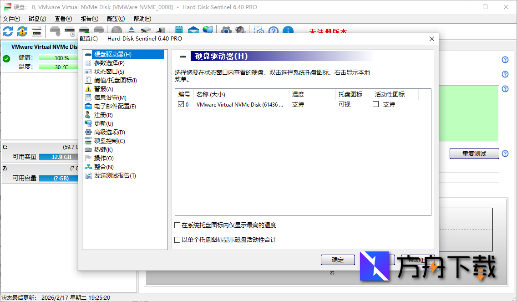Enable showing only highest temperature in tray
The image size is (517, 302).
tap(177, 225)
